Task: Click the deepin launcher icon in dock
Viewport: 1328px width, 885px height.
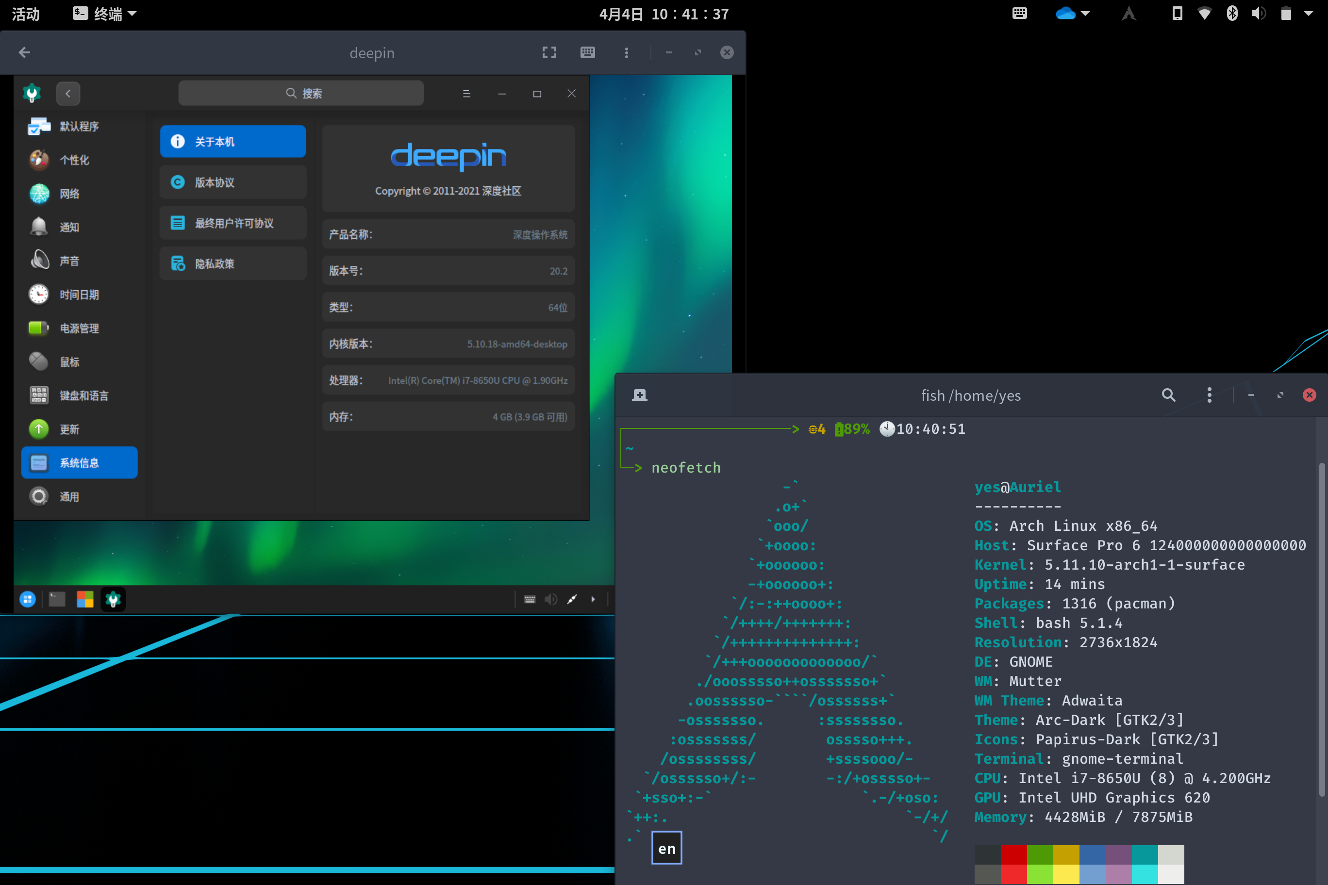Action: (x=28, y=599)
